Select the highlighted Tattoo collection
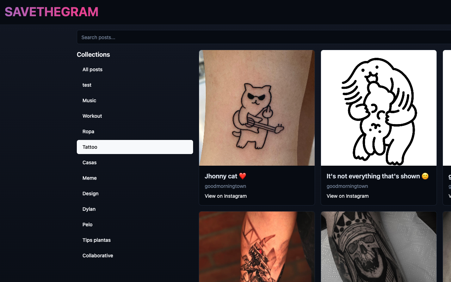The height and width of the screenshot is (282, 451). [x=135, y=147]
